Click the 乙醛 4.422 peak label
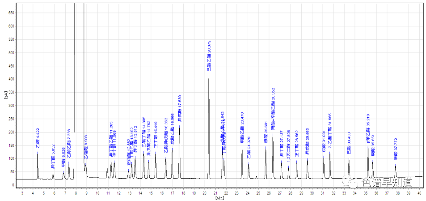The height and width of the screenshot is (201, 426). [x=38, y=138]
